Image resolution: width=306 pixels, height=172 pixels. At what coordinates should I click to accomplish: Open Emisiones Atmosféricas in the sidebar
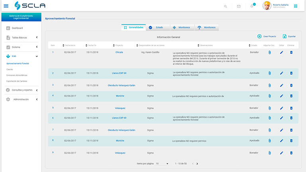point(17,75)
